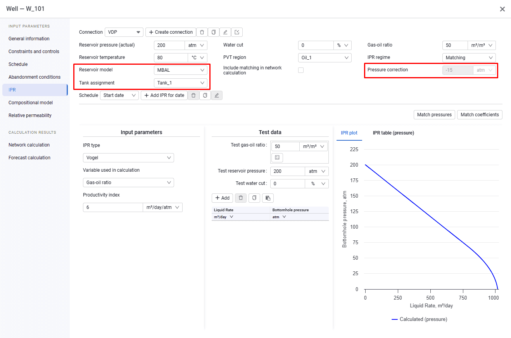Paste test data from clipboard
511x338 pixels.
268,198
